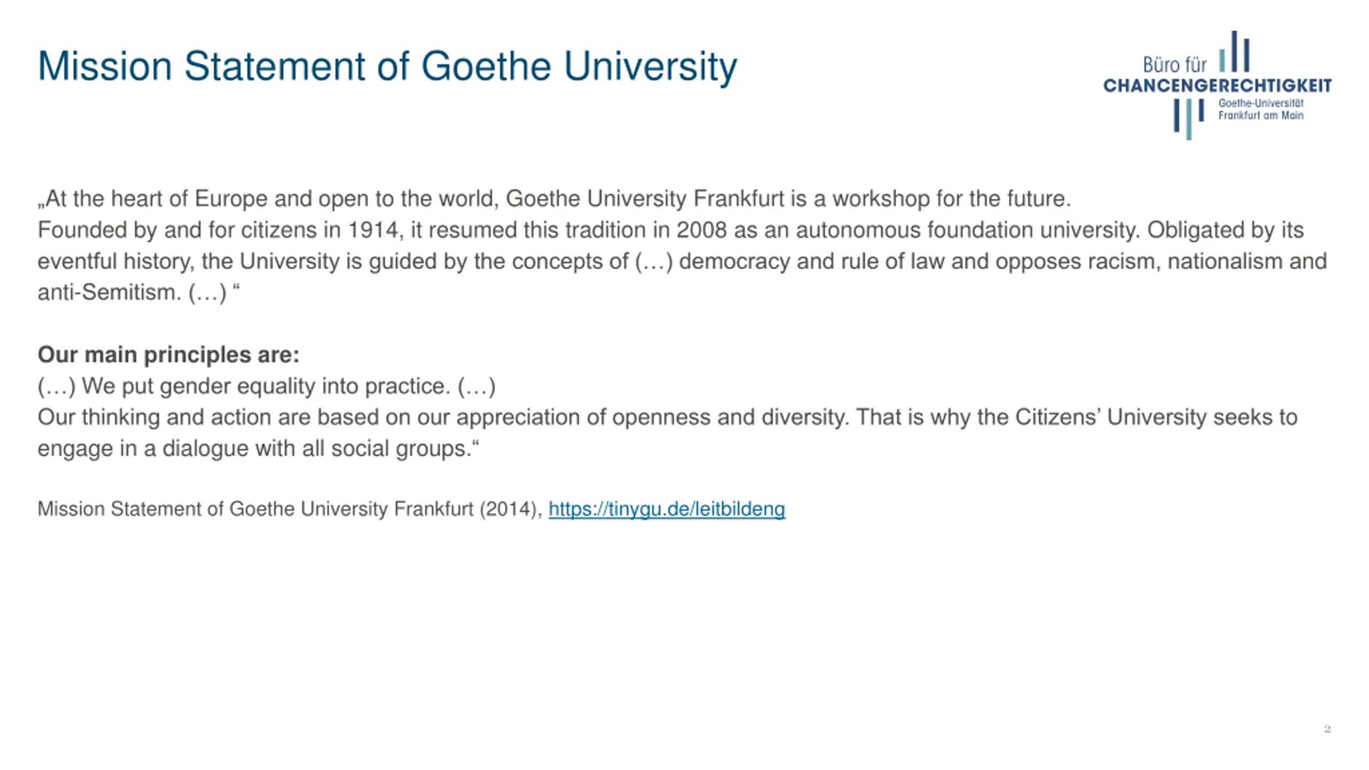Select the 'Our main principles are:' heading
This screenshot has height=770, width=1369.
[168, 355]
